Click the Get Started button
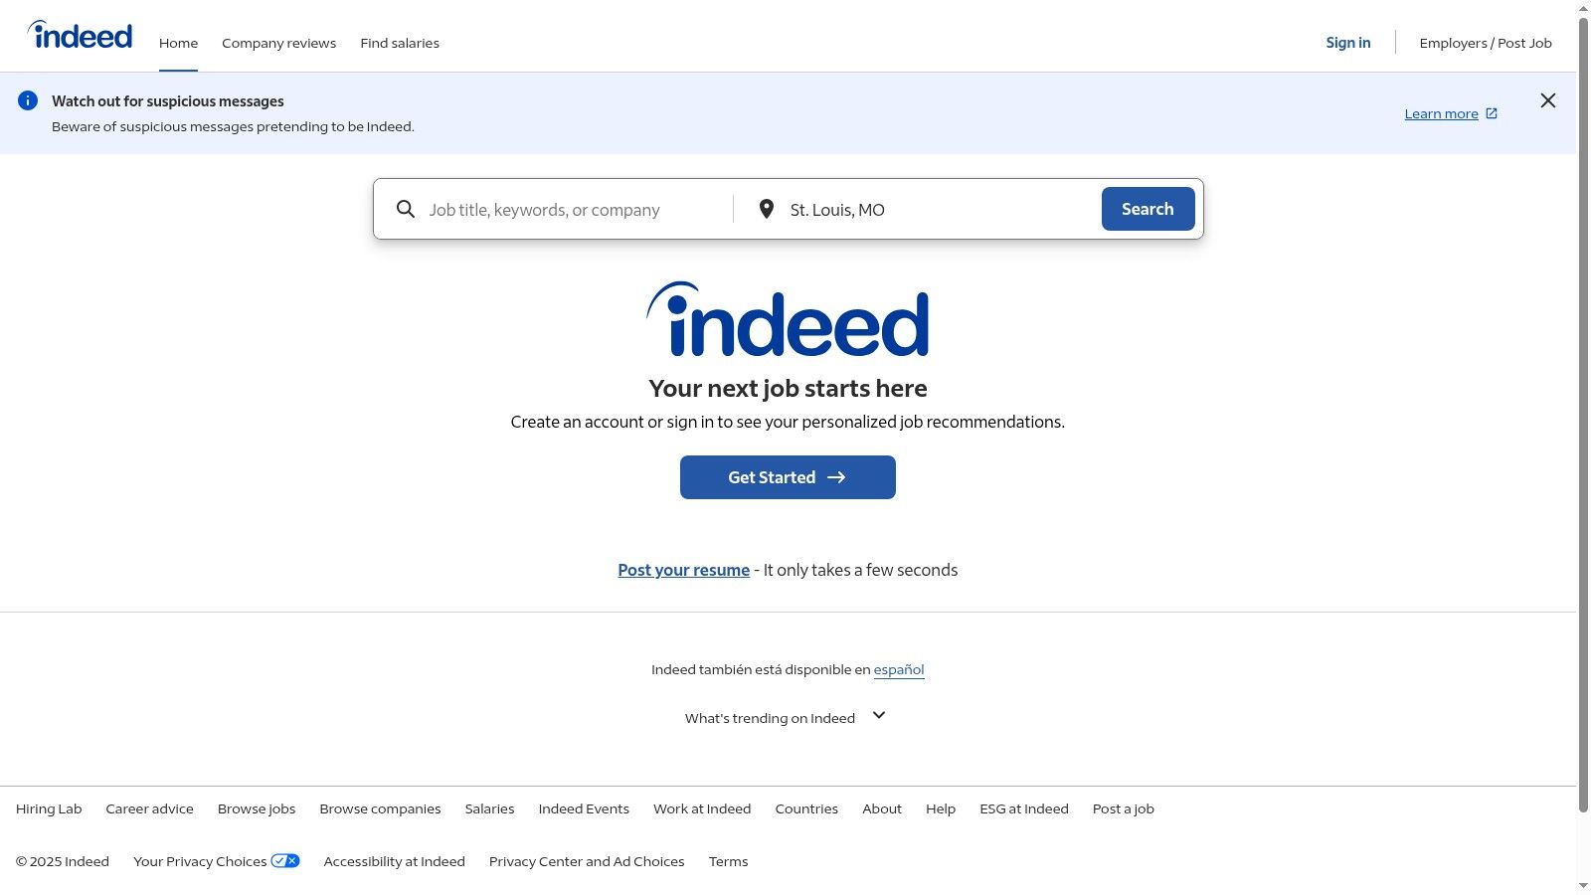 click(x=788, y=477)
